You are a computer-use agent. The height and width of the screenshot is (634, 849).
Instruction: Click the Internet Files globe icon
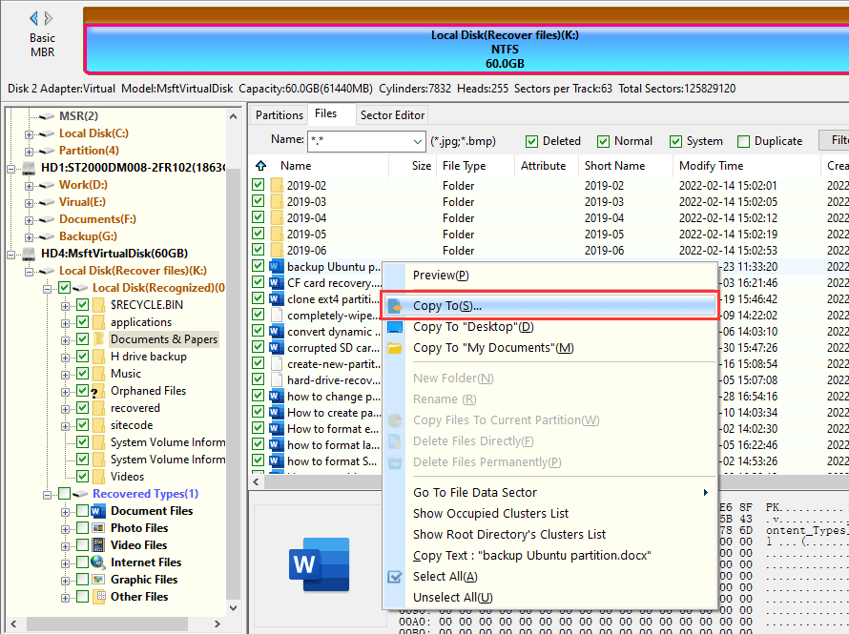[x=98, y=562]
